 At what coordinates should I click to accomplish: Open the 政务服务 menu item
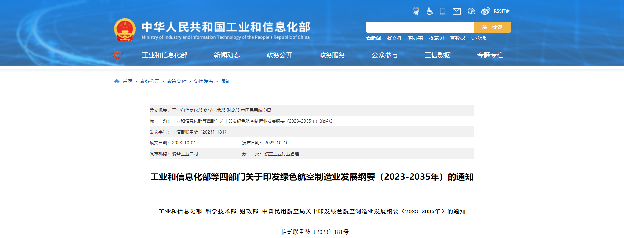[x=332, y=55]
